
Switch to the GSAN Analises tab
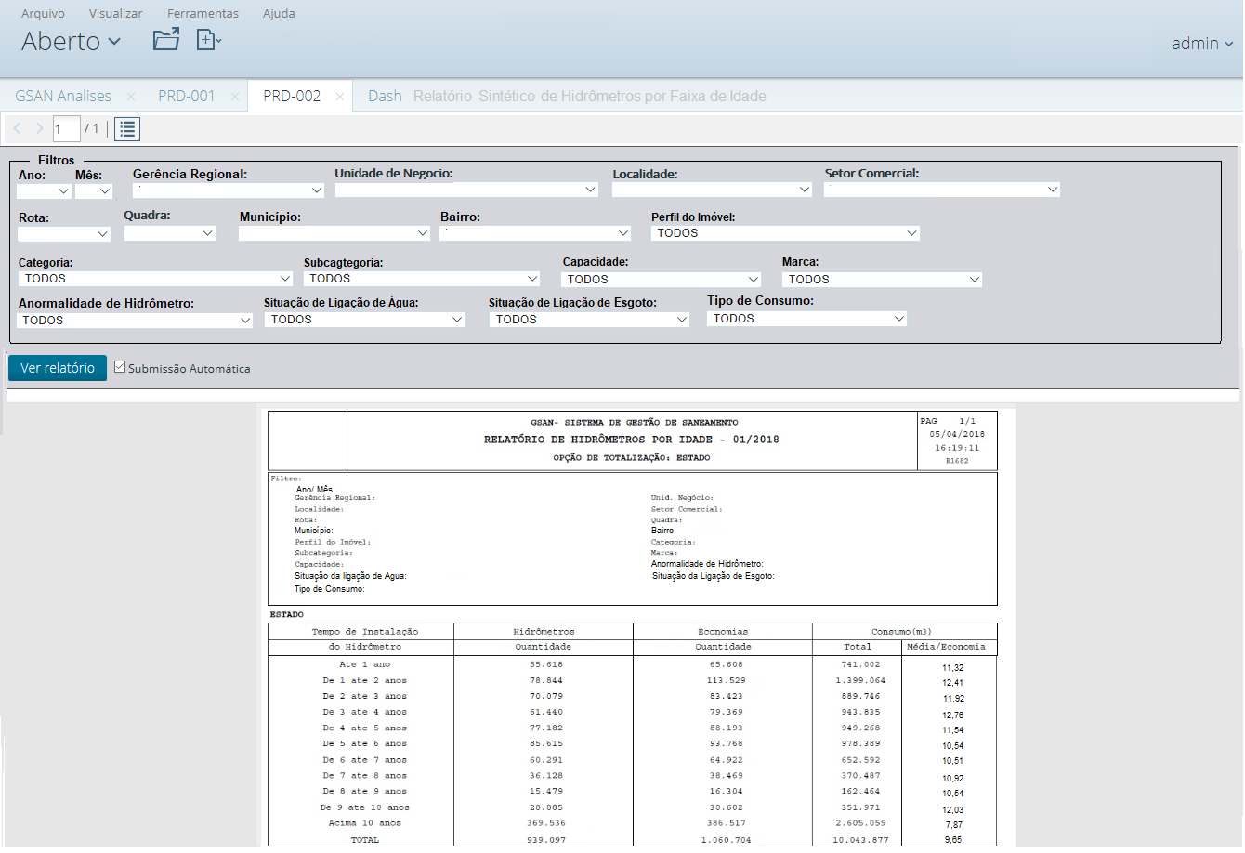pyautogui.click(x=61, y=96)
